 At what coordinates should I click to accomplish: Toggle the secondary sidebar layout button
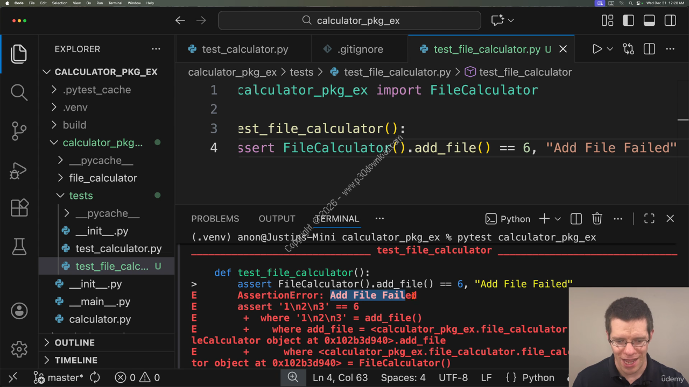[x=670, y=20]
